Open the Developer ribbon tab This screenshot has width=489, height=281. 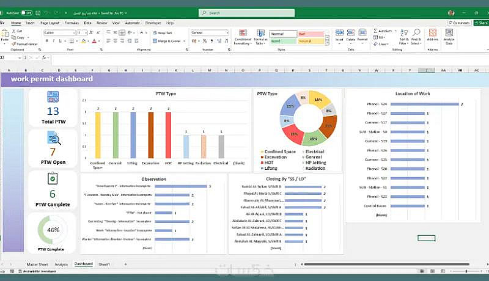153,23
